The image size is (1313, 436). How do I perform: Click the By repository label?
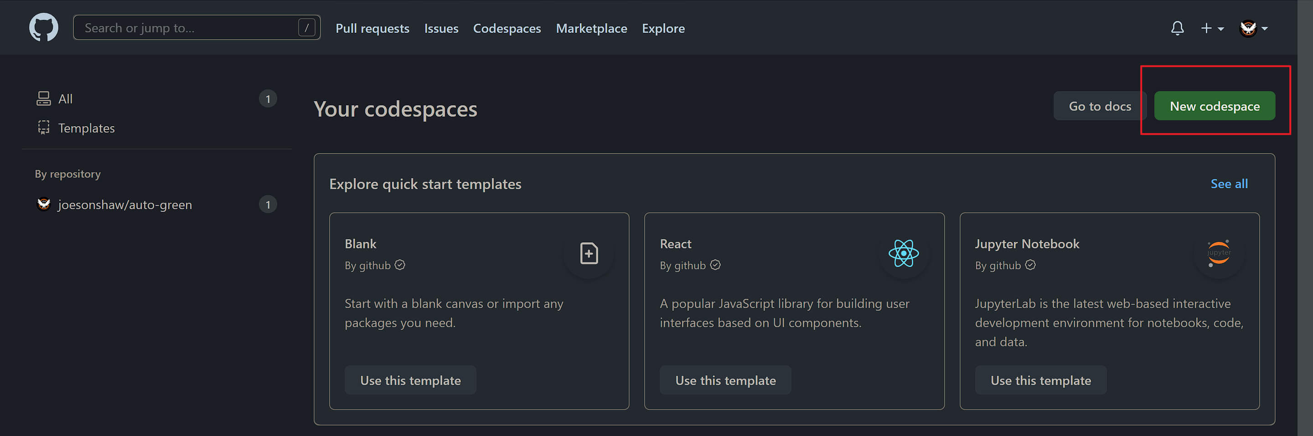pyautogui.click(x=67, y=174)
